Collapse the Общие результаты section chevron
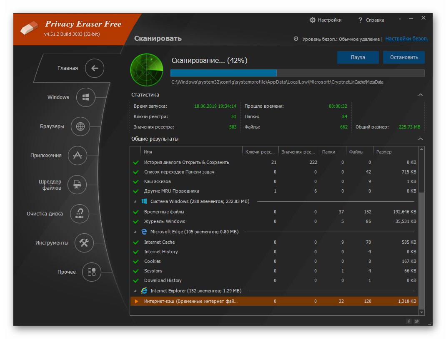The image size is (446, 339). (x=421, y=139)
